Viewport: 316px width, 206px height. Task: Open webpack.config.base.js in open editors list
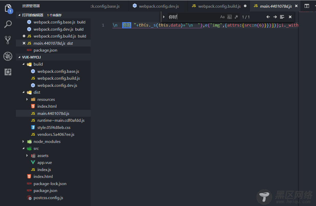(x=53, y=22)
